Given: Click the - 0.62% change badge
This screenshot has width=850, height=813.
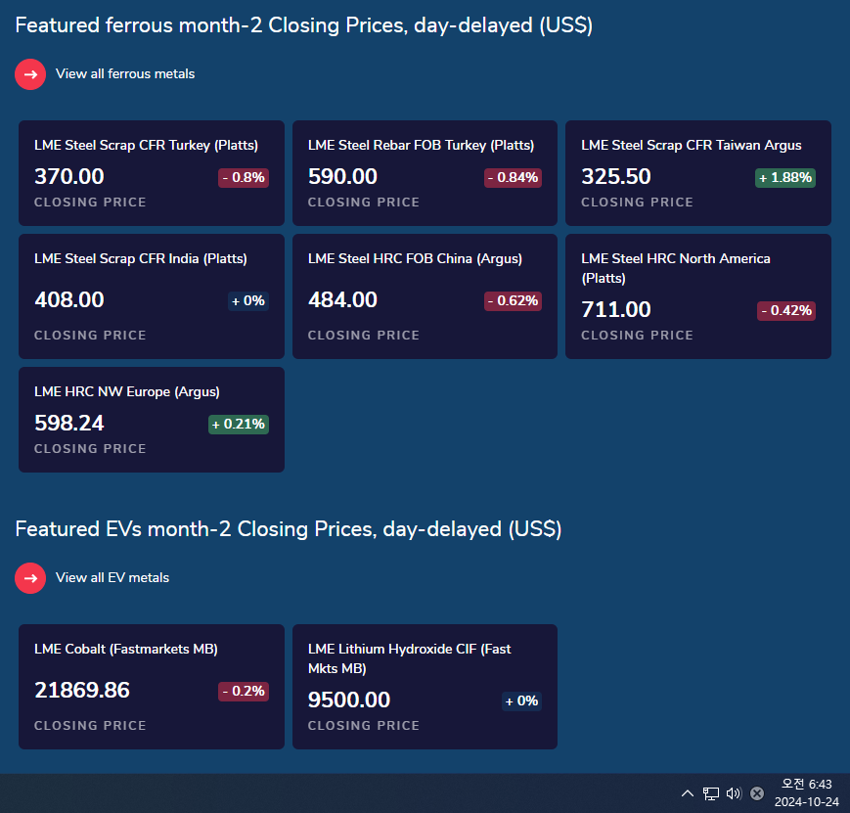Looking at the screenshot, I should pos(513,301).
